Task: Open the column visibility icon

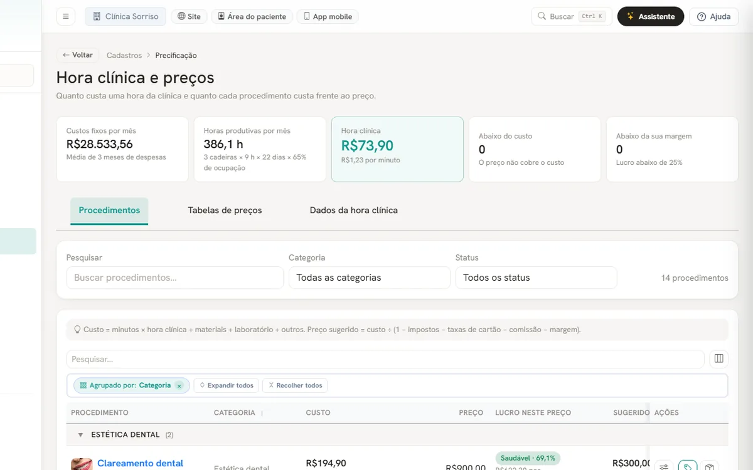Action: coord(719,359)
